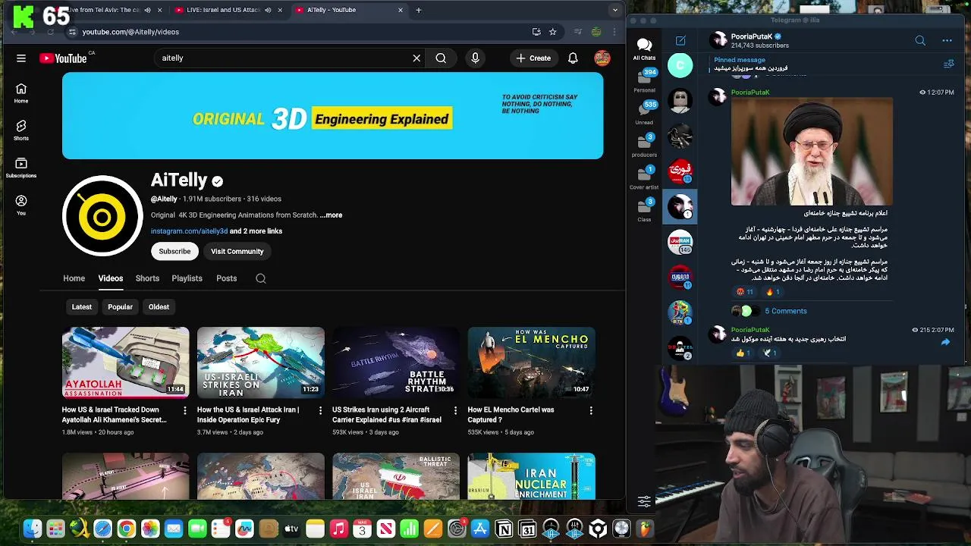Image resolution: width=971 pixels, height=546 pixels.
Task: Toggle the fire reaction under funeral post
Action: coord(772,292)
